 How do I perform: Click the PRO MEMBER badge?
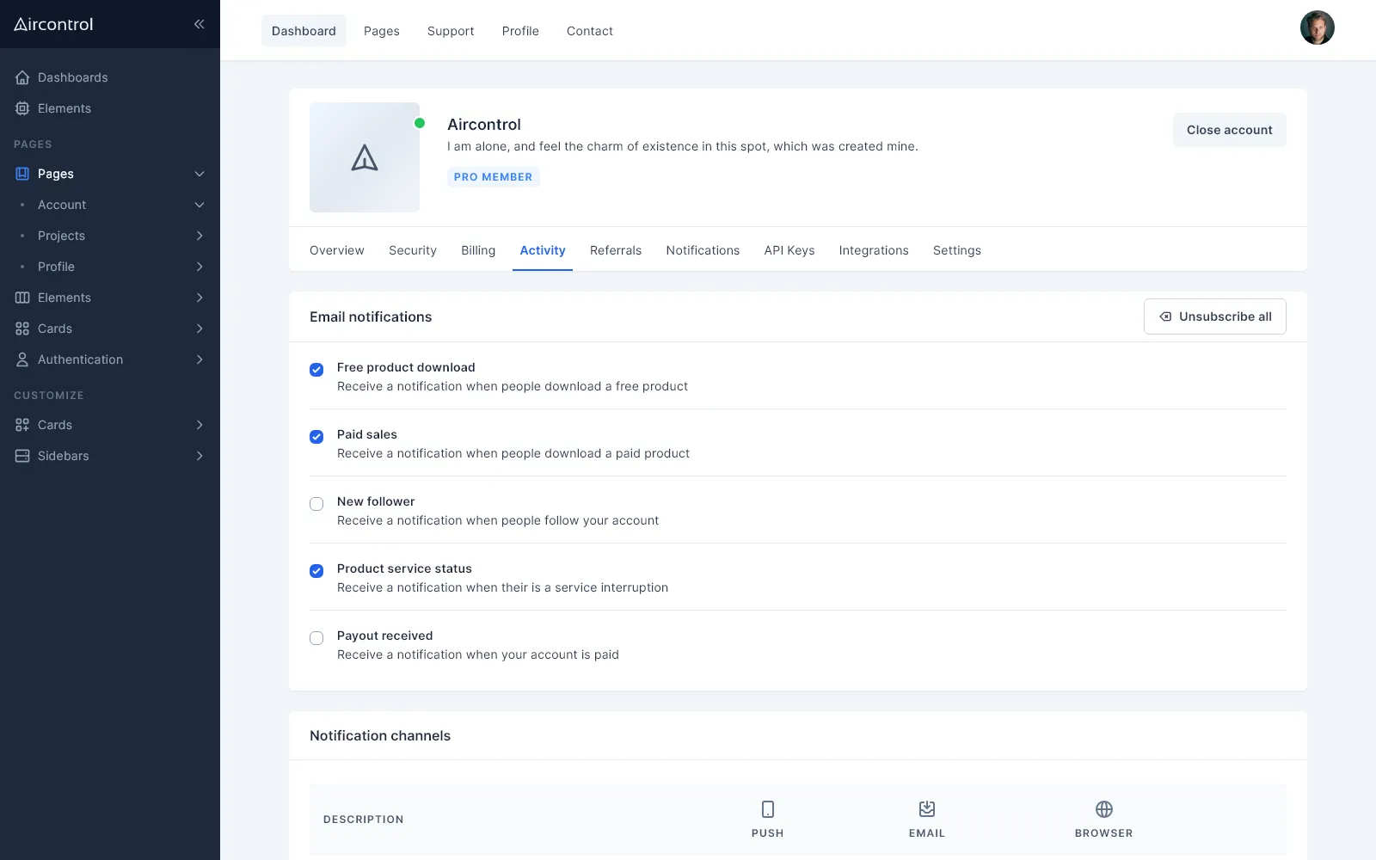[494, 177]
